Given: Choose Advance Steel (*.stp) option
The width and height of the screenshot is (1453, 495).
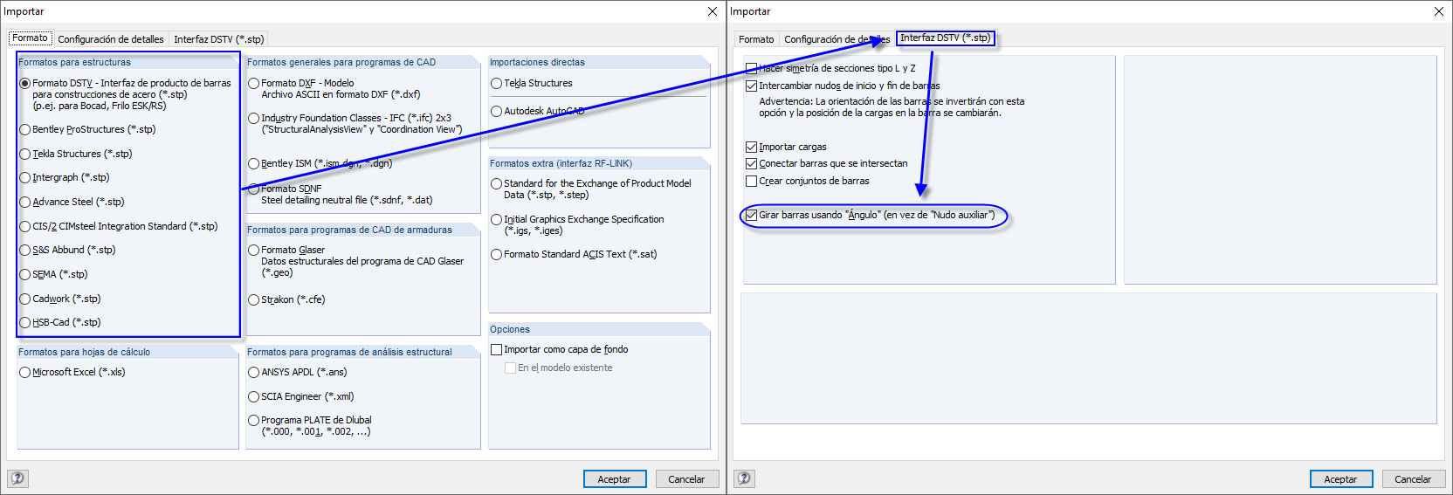Looking at the screenshot, I should 25,202.
